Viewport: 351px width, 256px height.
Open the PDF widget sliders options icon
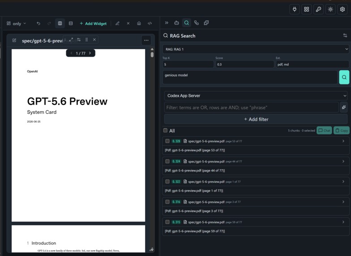point(79,40)
